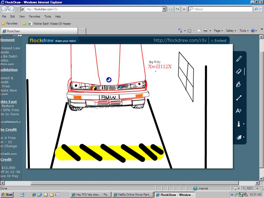Open the Safety dropdown menu
The image size is (264, 198).
click(x=231, y=31)
